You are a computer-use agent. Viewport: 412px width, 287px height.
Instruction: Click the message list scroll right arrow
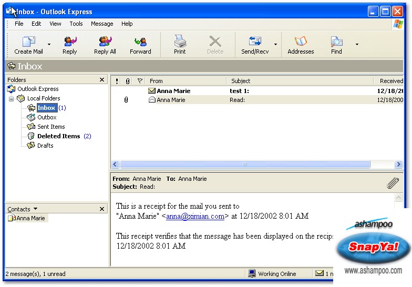398,165
